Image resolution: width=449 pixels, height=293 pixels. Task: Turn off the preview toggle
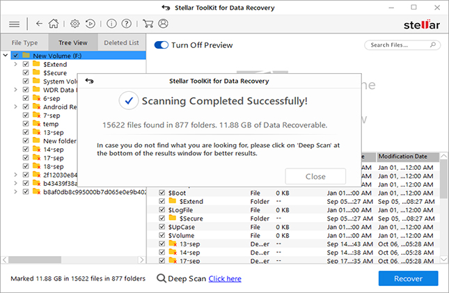161,45
